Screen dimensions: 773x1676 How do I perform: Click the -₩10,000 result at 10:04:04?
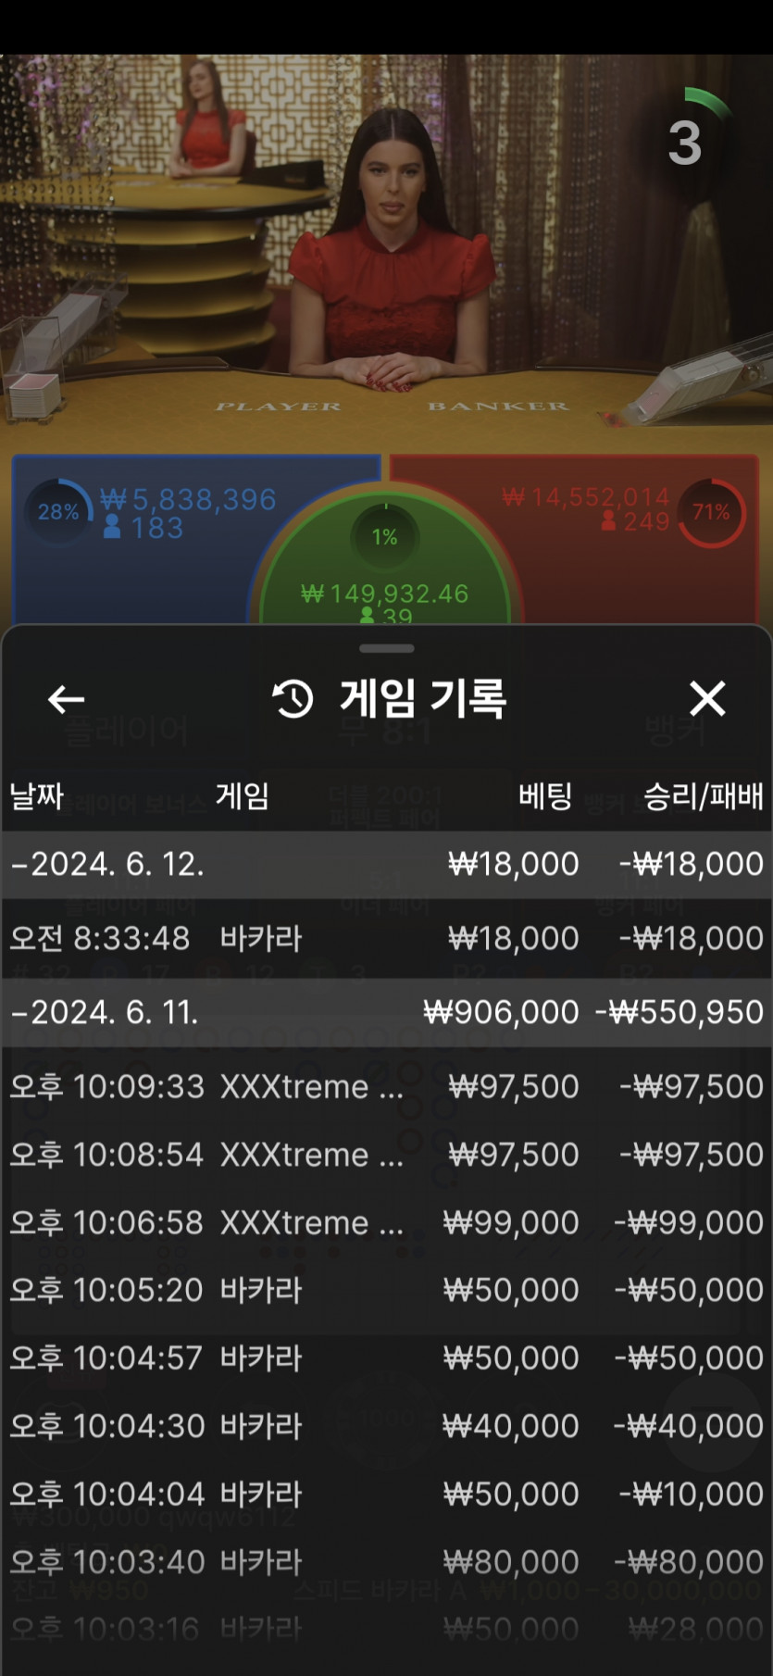coord(692,1494)
